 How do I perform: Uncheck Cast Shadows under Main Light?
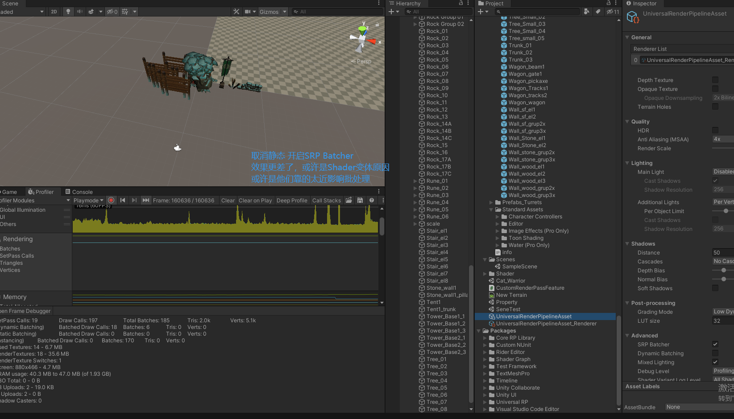tap(715, 181)
